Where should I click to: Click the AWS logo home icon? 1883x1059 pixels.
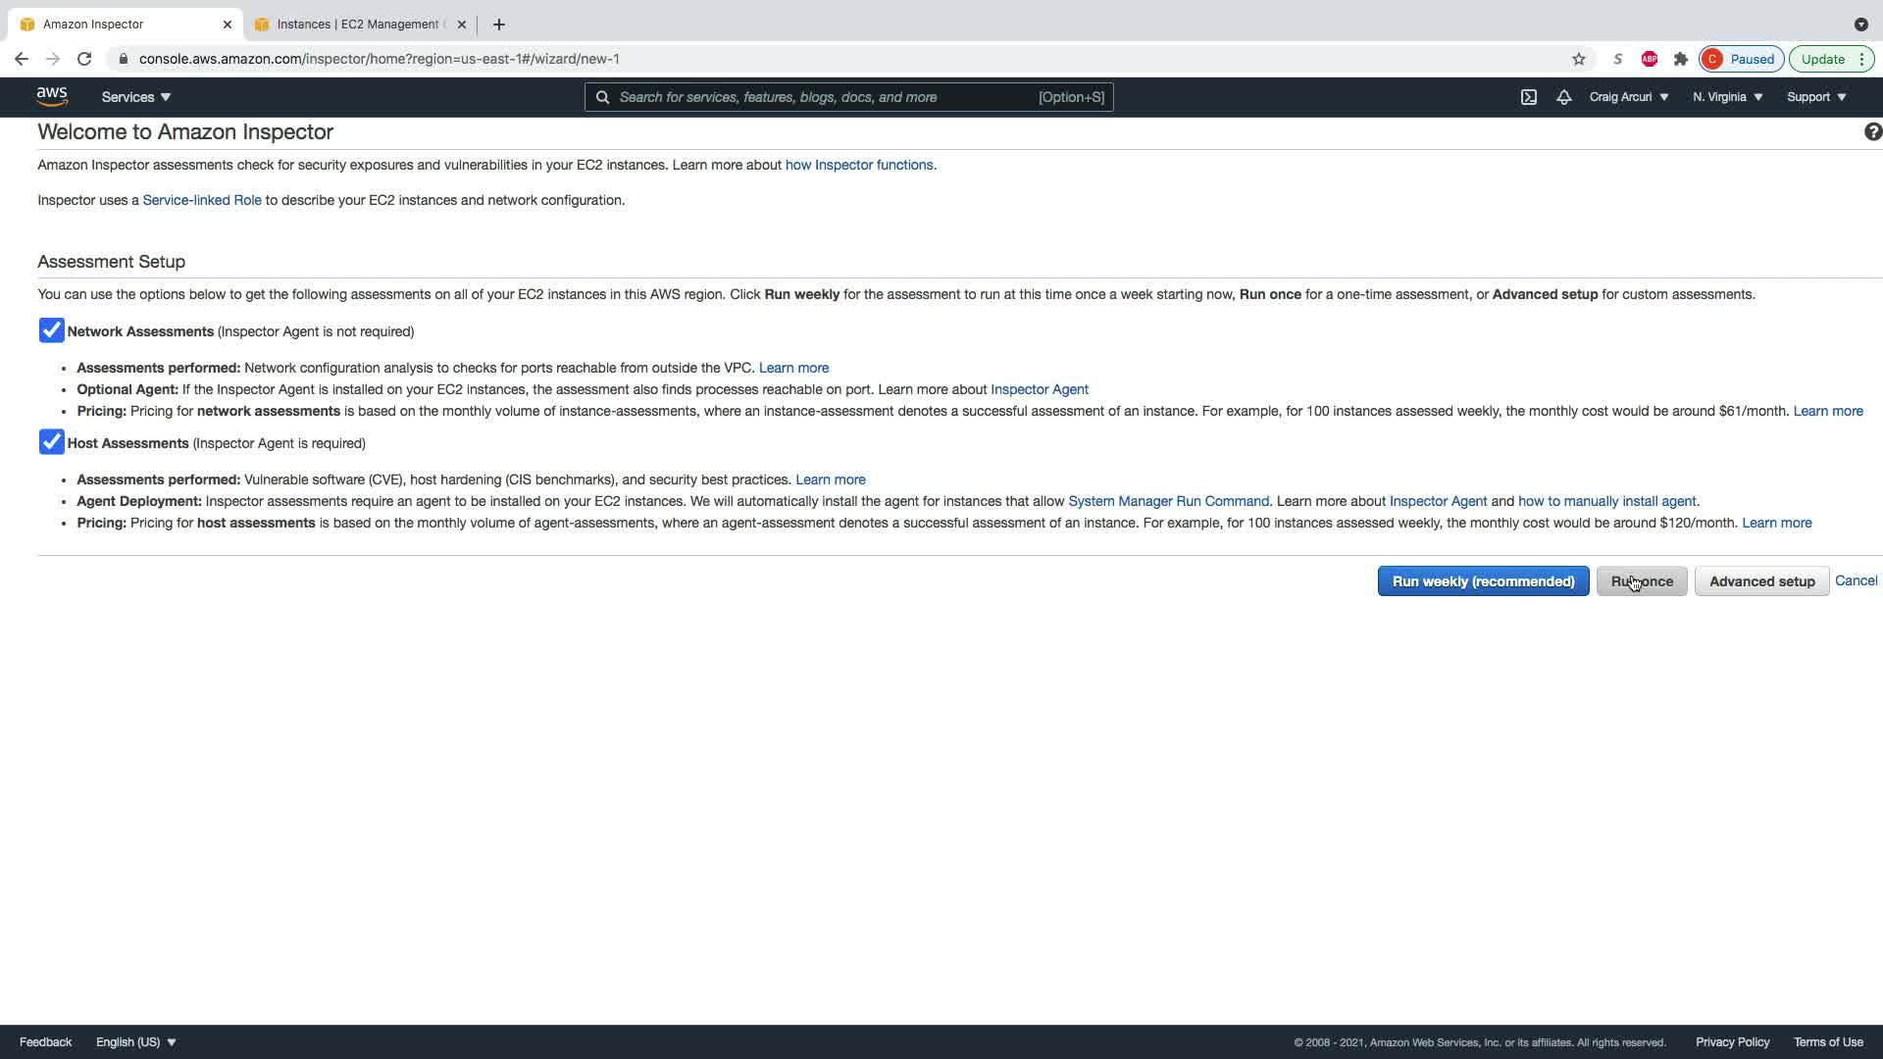(x=52, y=96)
